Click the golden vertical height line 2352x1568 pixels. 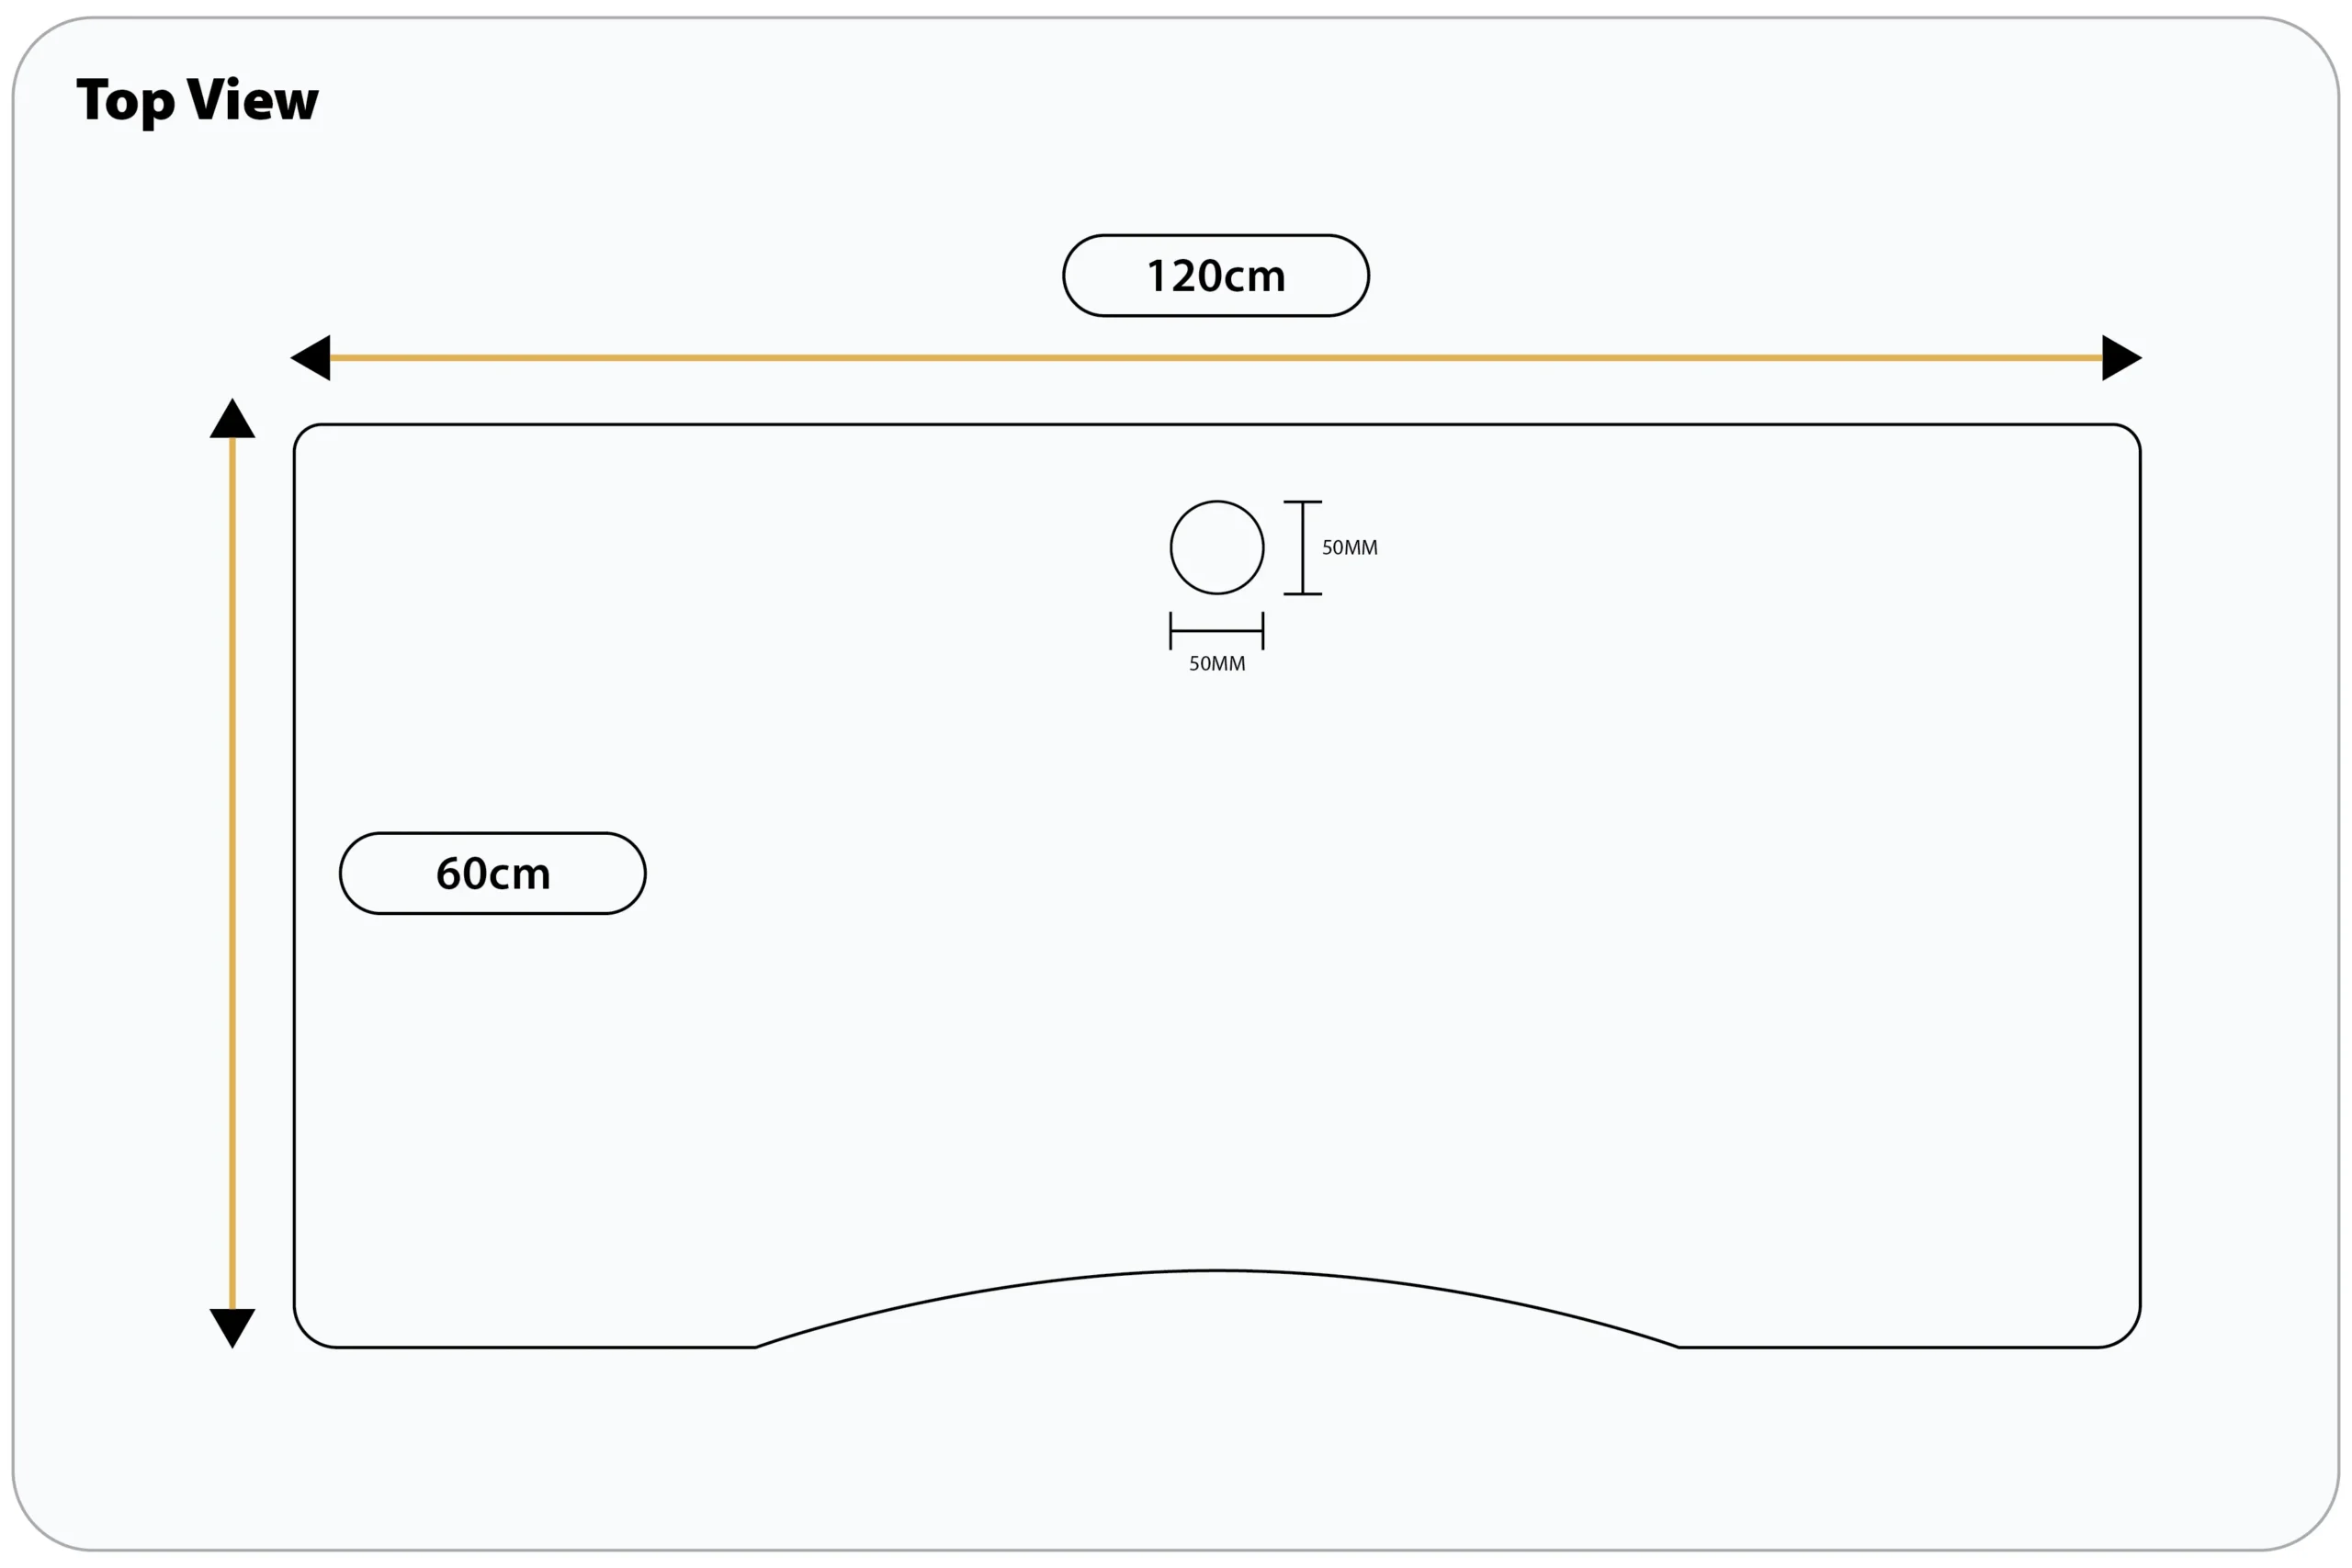(x=232, y=873)
